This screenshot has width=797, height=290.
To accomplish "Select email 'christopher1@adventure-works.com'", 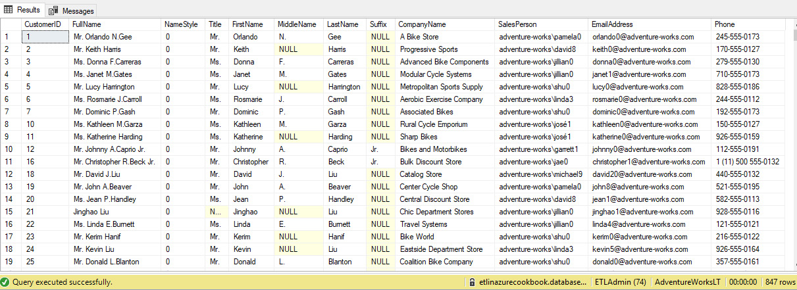I will (x=650, y=162).
